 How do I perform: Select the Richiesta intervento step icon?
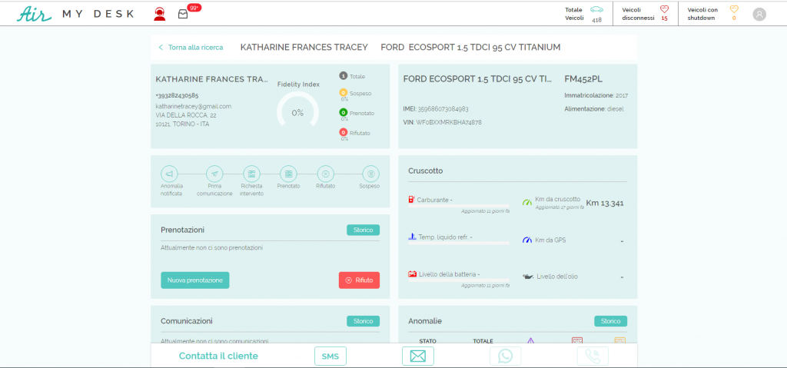click(x=251, y=174)
